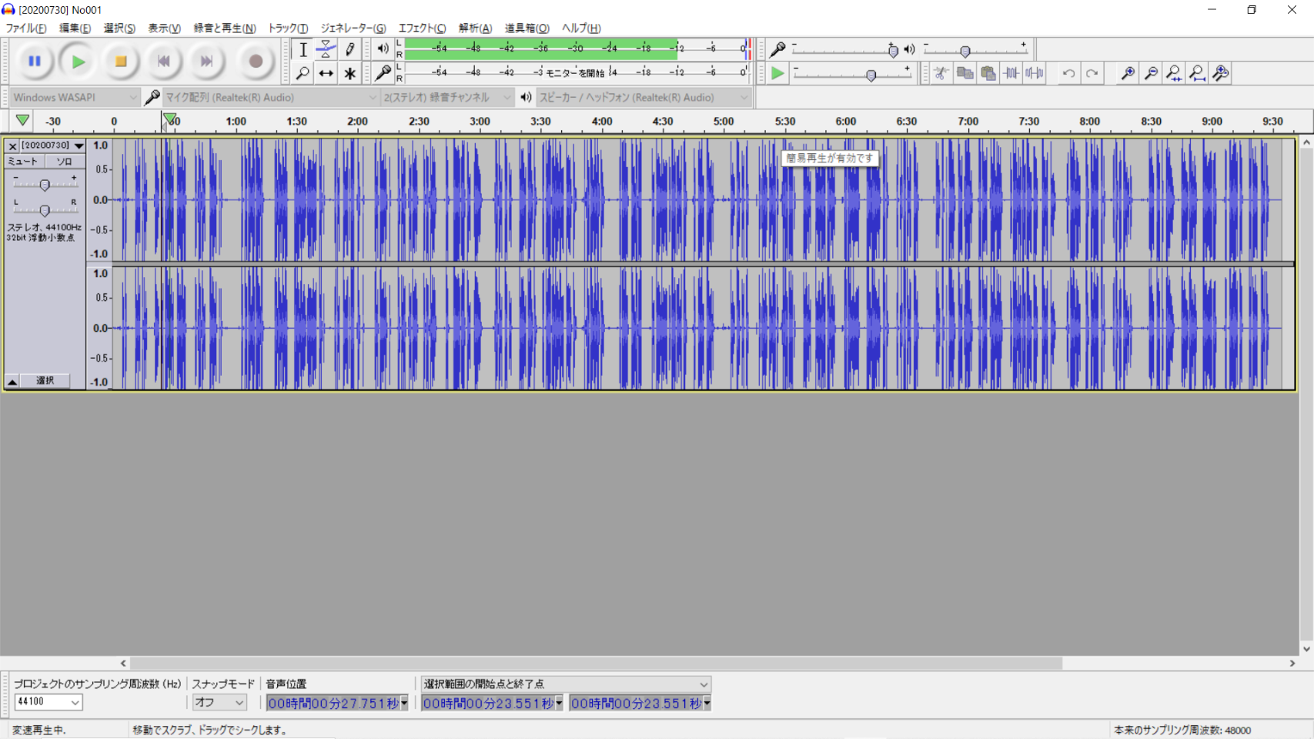This screenshot has width=1314, height=739.
Task: Toggle the ミュート (mute) button on track
Action: point(23,162)
